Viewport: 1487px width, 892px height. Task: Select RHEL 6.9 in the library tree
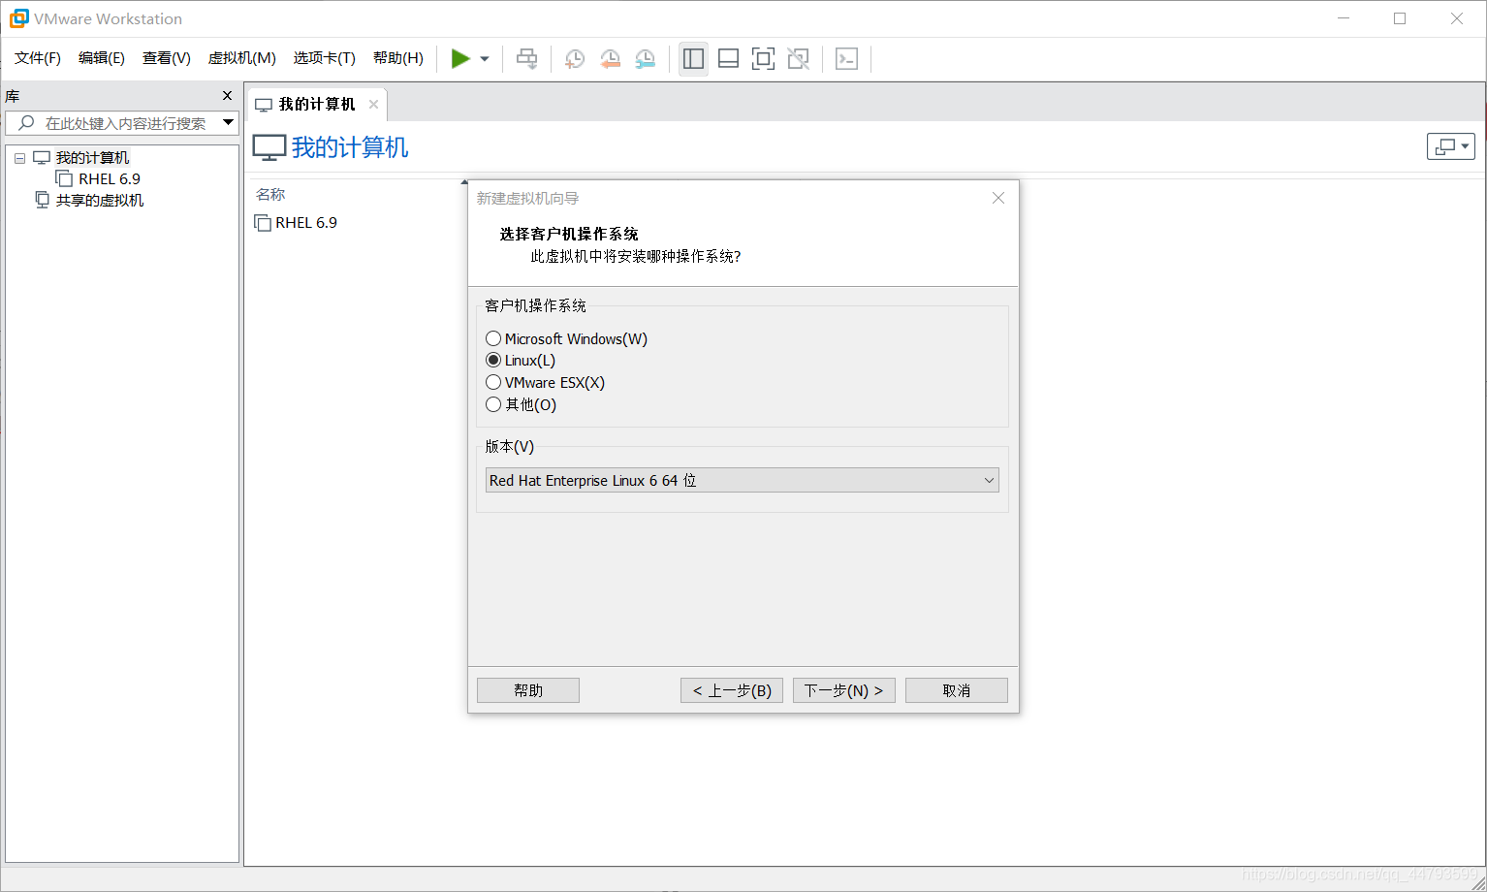pos(110,179)
